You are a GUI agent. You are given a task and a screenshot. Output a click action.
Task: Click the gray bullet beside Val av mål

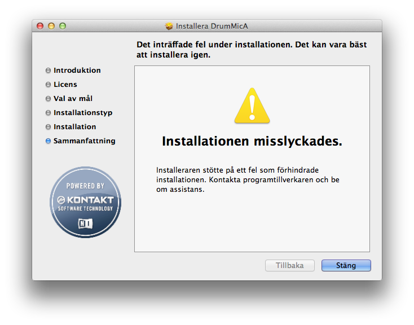click(x=48, y=99)
